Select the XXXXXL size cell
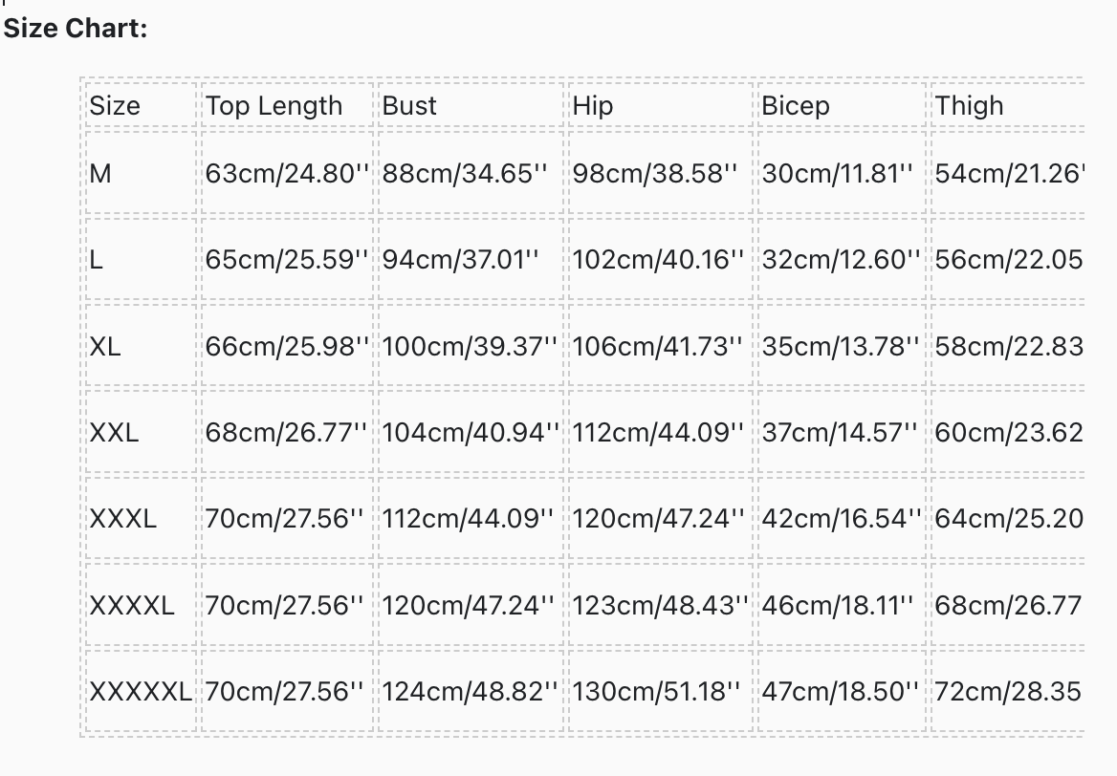This screenshot has height=776, width=1117. [141, 691]
